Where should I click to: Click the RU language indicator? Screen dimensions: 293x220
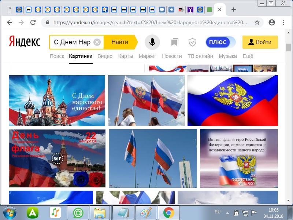[218, 212]
